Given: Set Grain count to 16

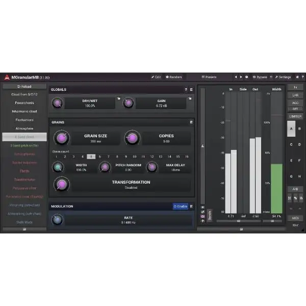Looking at the screenshot, I should pyautogui.click(x=187, y=157).
